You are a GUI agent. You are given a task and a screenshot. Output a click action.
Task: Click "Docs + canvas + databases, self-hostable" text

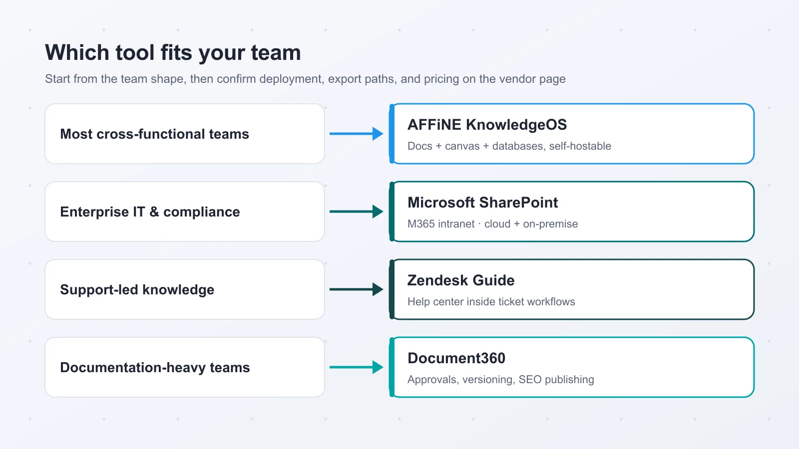point(509,146)
